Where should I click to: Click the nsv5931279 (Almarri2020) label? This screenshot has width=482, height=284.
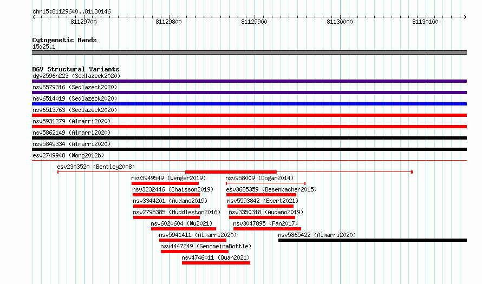coord(71,121)
